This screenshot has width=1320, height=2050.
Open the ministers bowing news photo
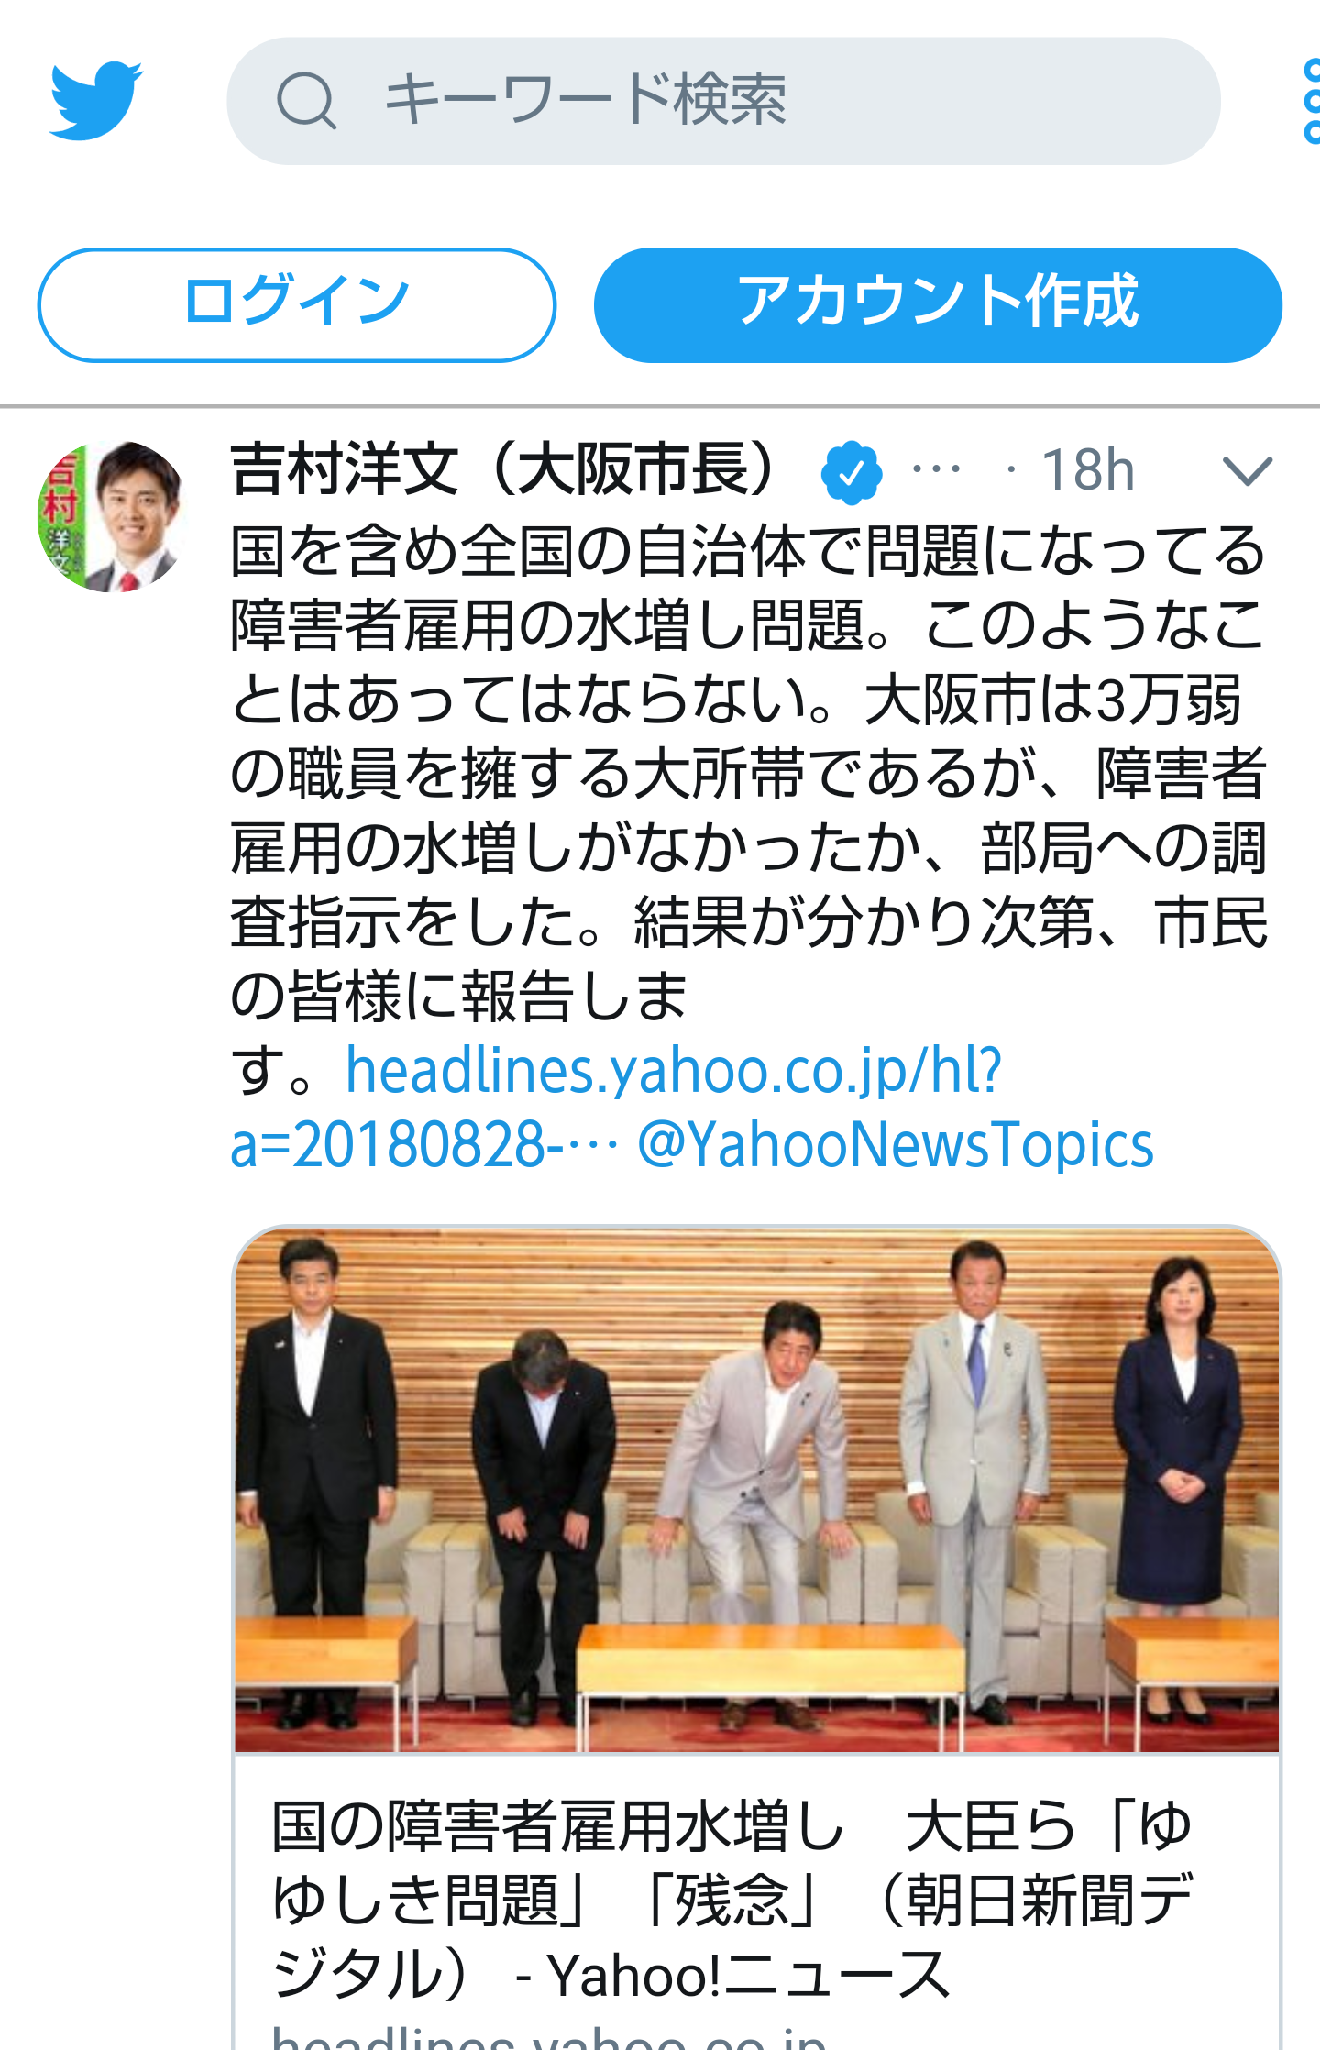pos(756,1490)
